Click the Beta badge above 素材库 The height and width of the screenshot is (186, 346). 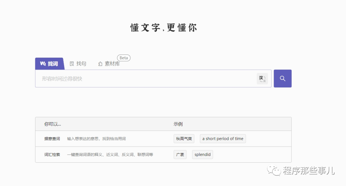[124, 58]
